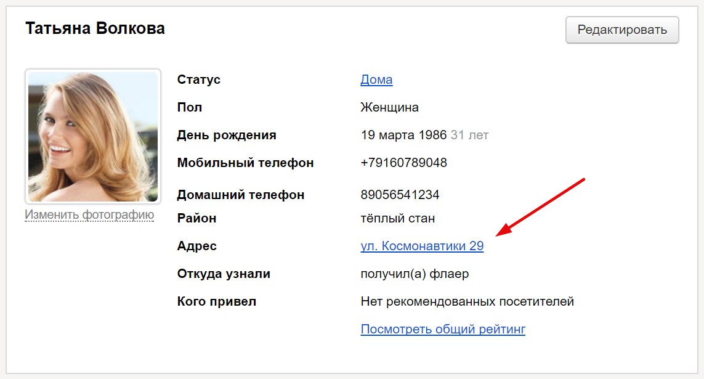Screen dimensions: 704x379
Task: Click the Статус field label
Action: pos(198,79)
